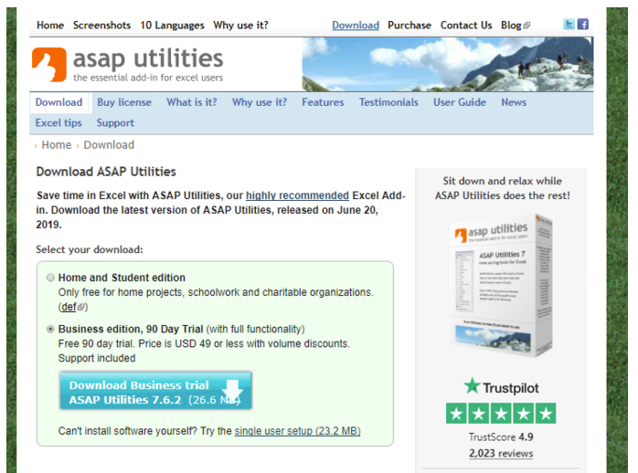638x473 pixels.
Task: Select Business edition 90 Day Trial option
Action: 49,329
